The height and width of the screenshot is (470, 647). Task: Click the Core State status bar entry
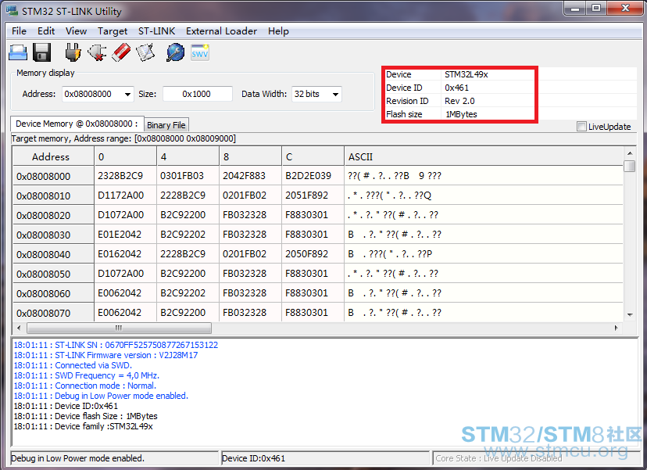535,458
